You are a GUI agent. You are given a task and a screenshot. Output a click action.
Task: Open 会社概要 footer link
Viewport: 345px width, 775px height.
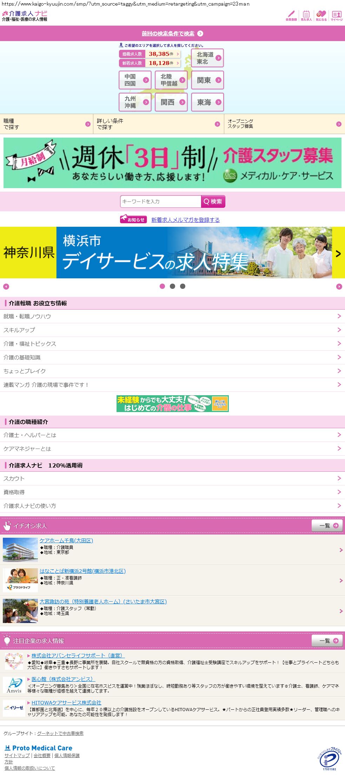[x=42, y=755]
